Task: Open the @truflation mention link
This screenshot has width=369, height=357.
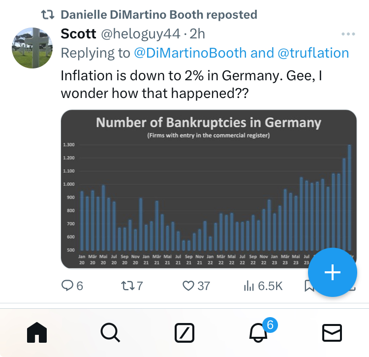Action: pyautogui.click(x=313, y=53)
